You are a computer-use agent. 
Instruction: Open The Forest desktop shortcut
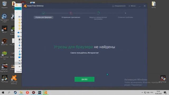pos(4,79)
